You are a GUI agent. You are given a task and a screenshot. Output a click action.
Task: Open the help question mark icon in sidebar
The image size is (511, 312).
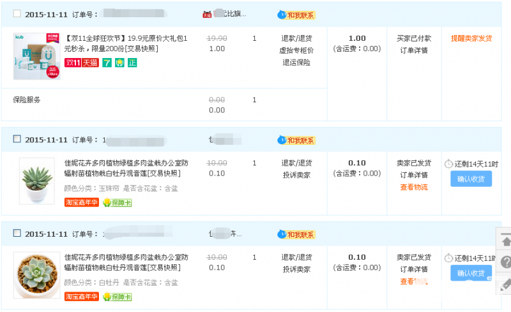(505, 262)
